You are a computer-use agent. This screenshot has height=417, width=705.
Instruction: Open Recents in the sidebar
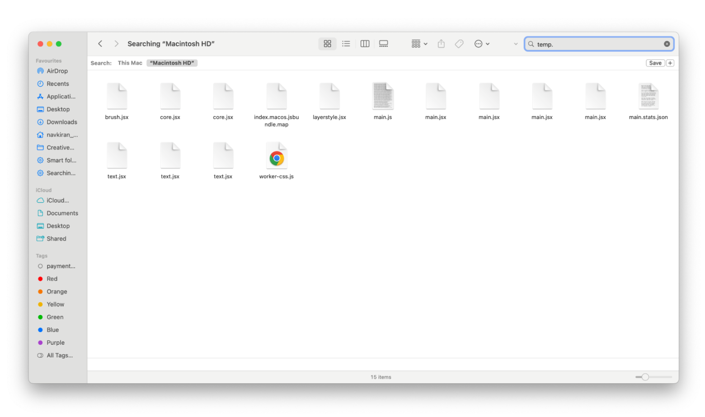coord(57,84)
